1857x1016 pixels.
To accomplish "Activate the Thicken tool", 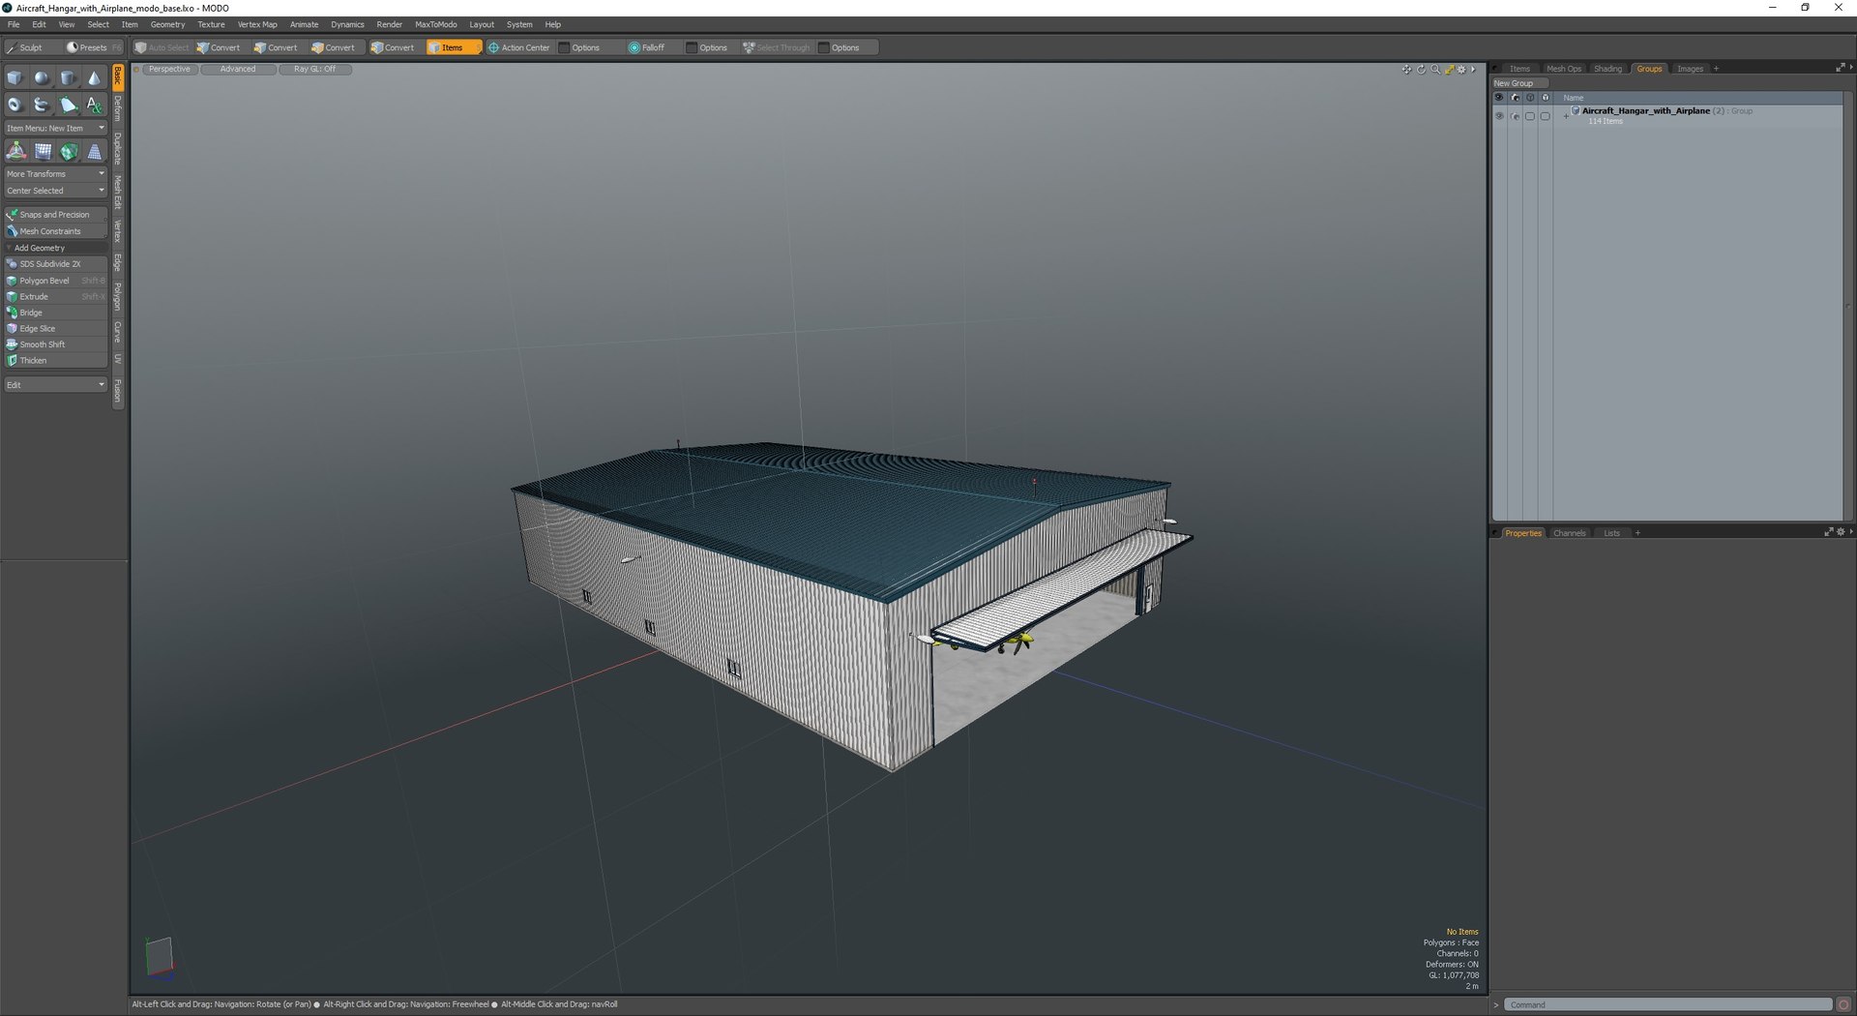I will pyautogui.click(x=55, y=361).
